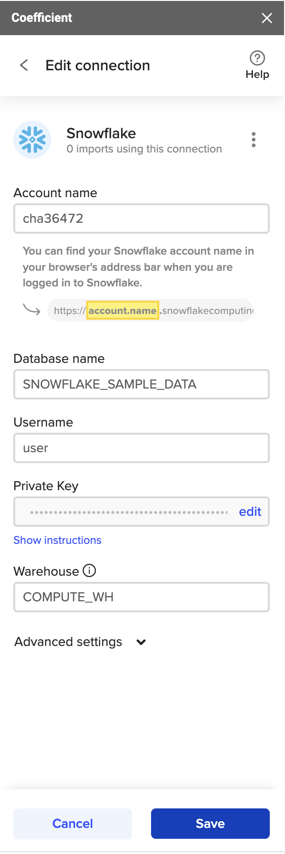
Task: Open the Show instructions link
Action: [57, 540]
